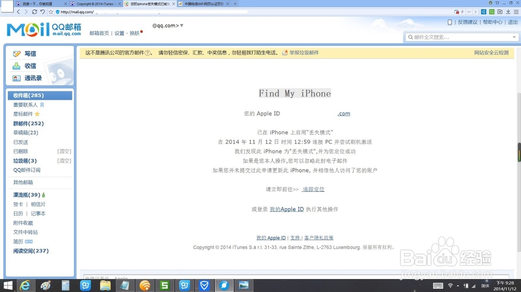The width and height of the screenshot is (521, 292).
Task: Expand the account dropdown next to @qq.com
Action: tap(182, 25)
